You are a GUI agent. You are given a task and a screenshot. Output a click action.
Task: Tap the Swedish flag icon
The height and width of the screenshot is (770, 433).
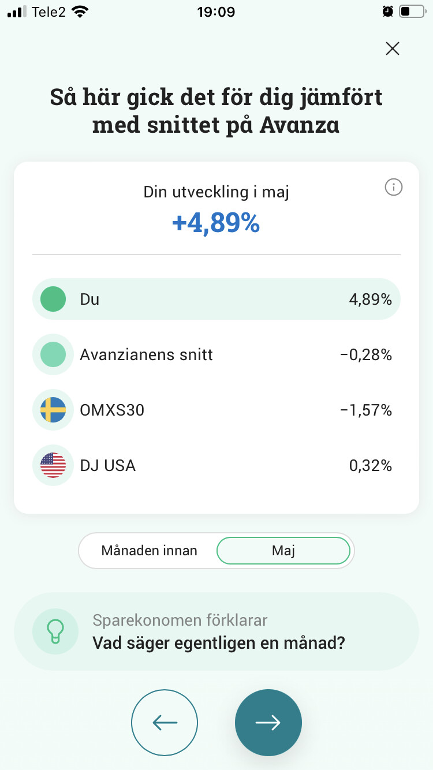click(53, 410)
